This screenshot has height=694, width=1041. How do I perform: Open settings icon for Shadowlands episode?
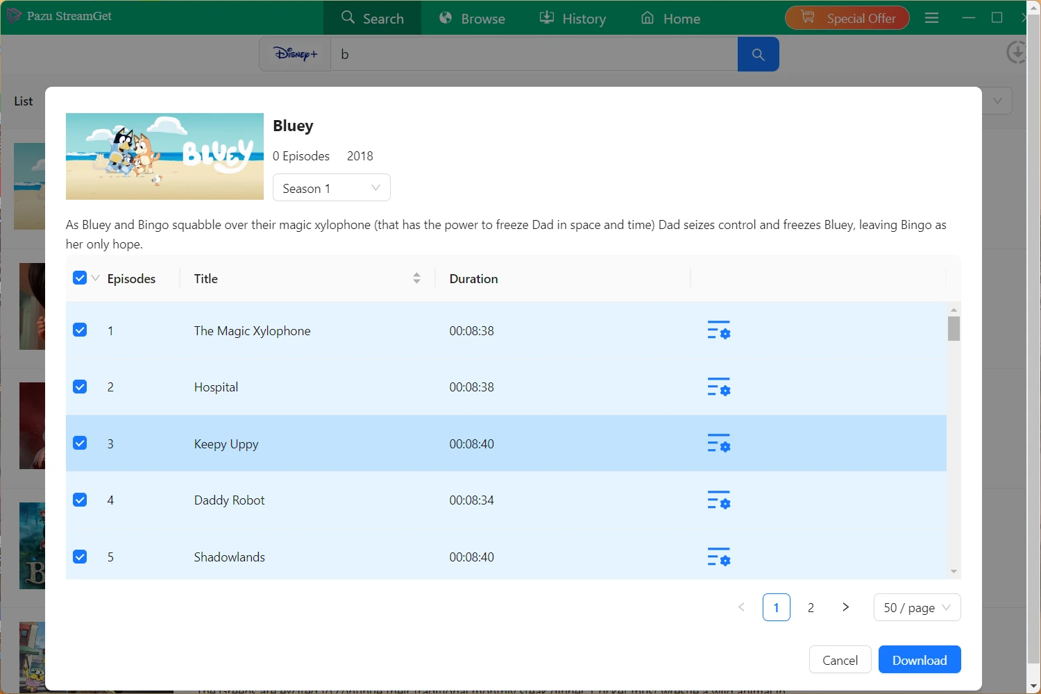click(718, 557)
